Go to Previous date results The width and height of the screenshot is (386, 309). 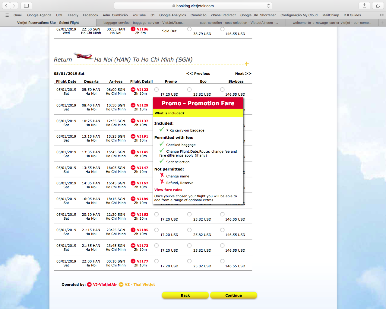coord(198,74)
